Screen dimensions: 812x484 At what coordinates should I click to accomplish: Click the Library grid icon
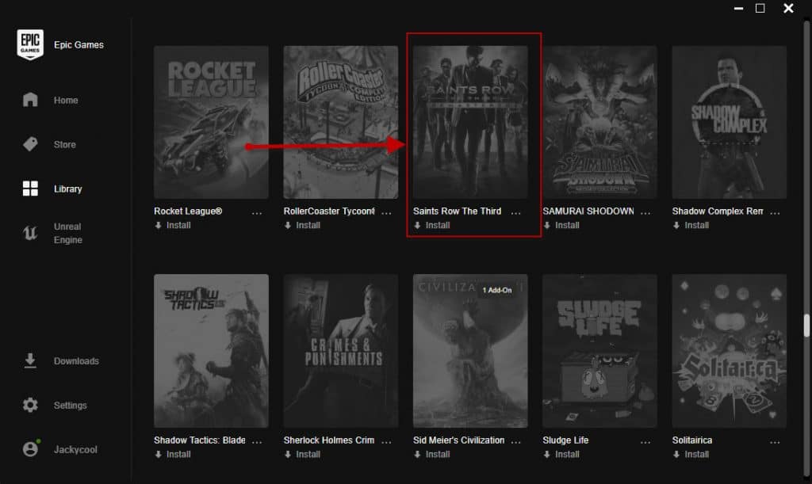pos(30,189)
